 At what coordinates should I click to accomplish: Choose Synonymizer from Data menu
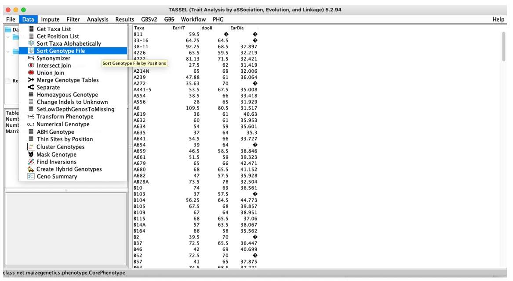[x=73, y=58]
